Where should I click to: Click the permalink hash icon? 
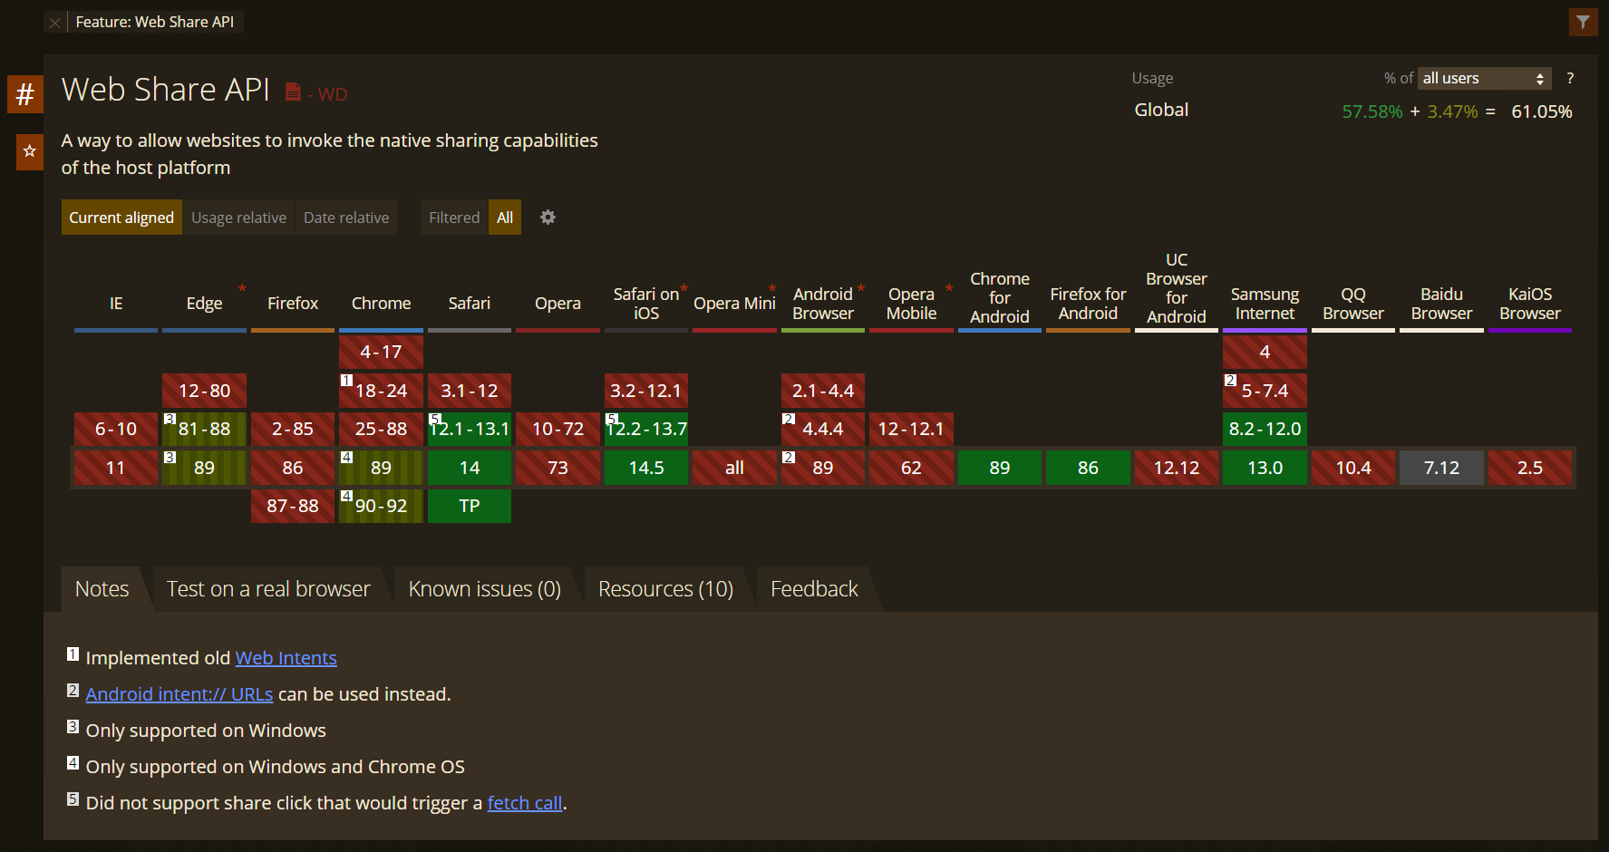pyautogui.click(x=24, y=94)
